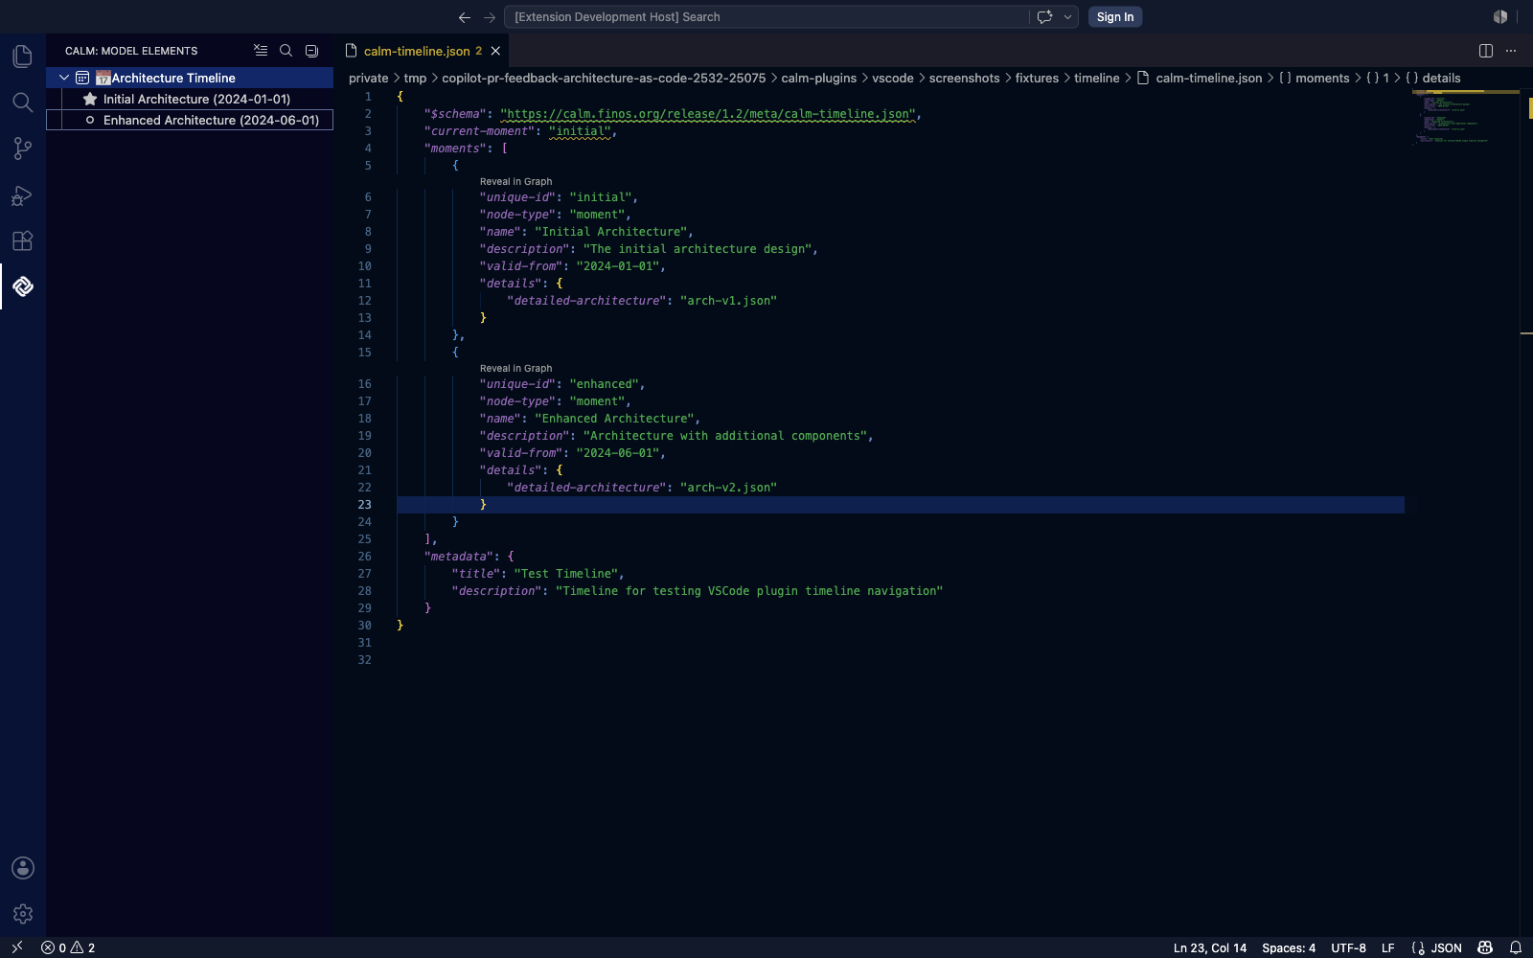1533x958 pixels.
Task: Clear filter in Model Elements panel header
Action: 261,51
